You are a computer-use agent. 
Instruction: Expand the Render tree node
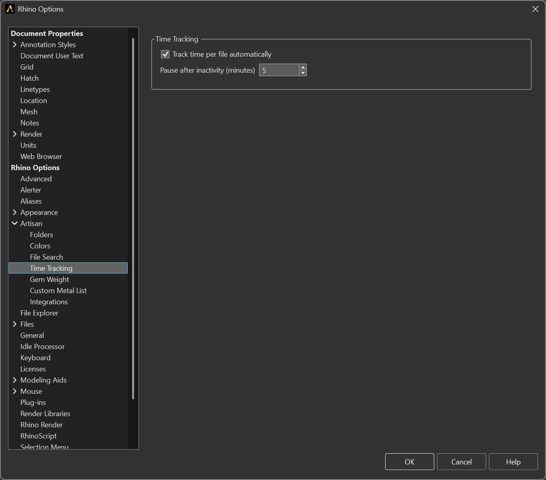click(15, 134)
